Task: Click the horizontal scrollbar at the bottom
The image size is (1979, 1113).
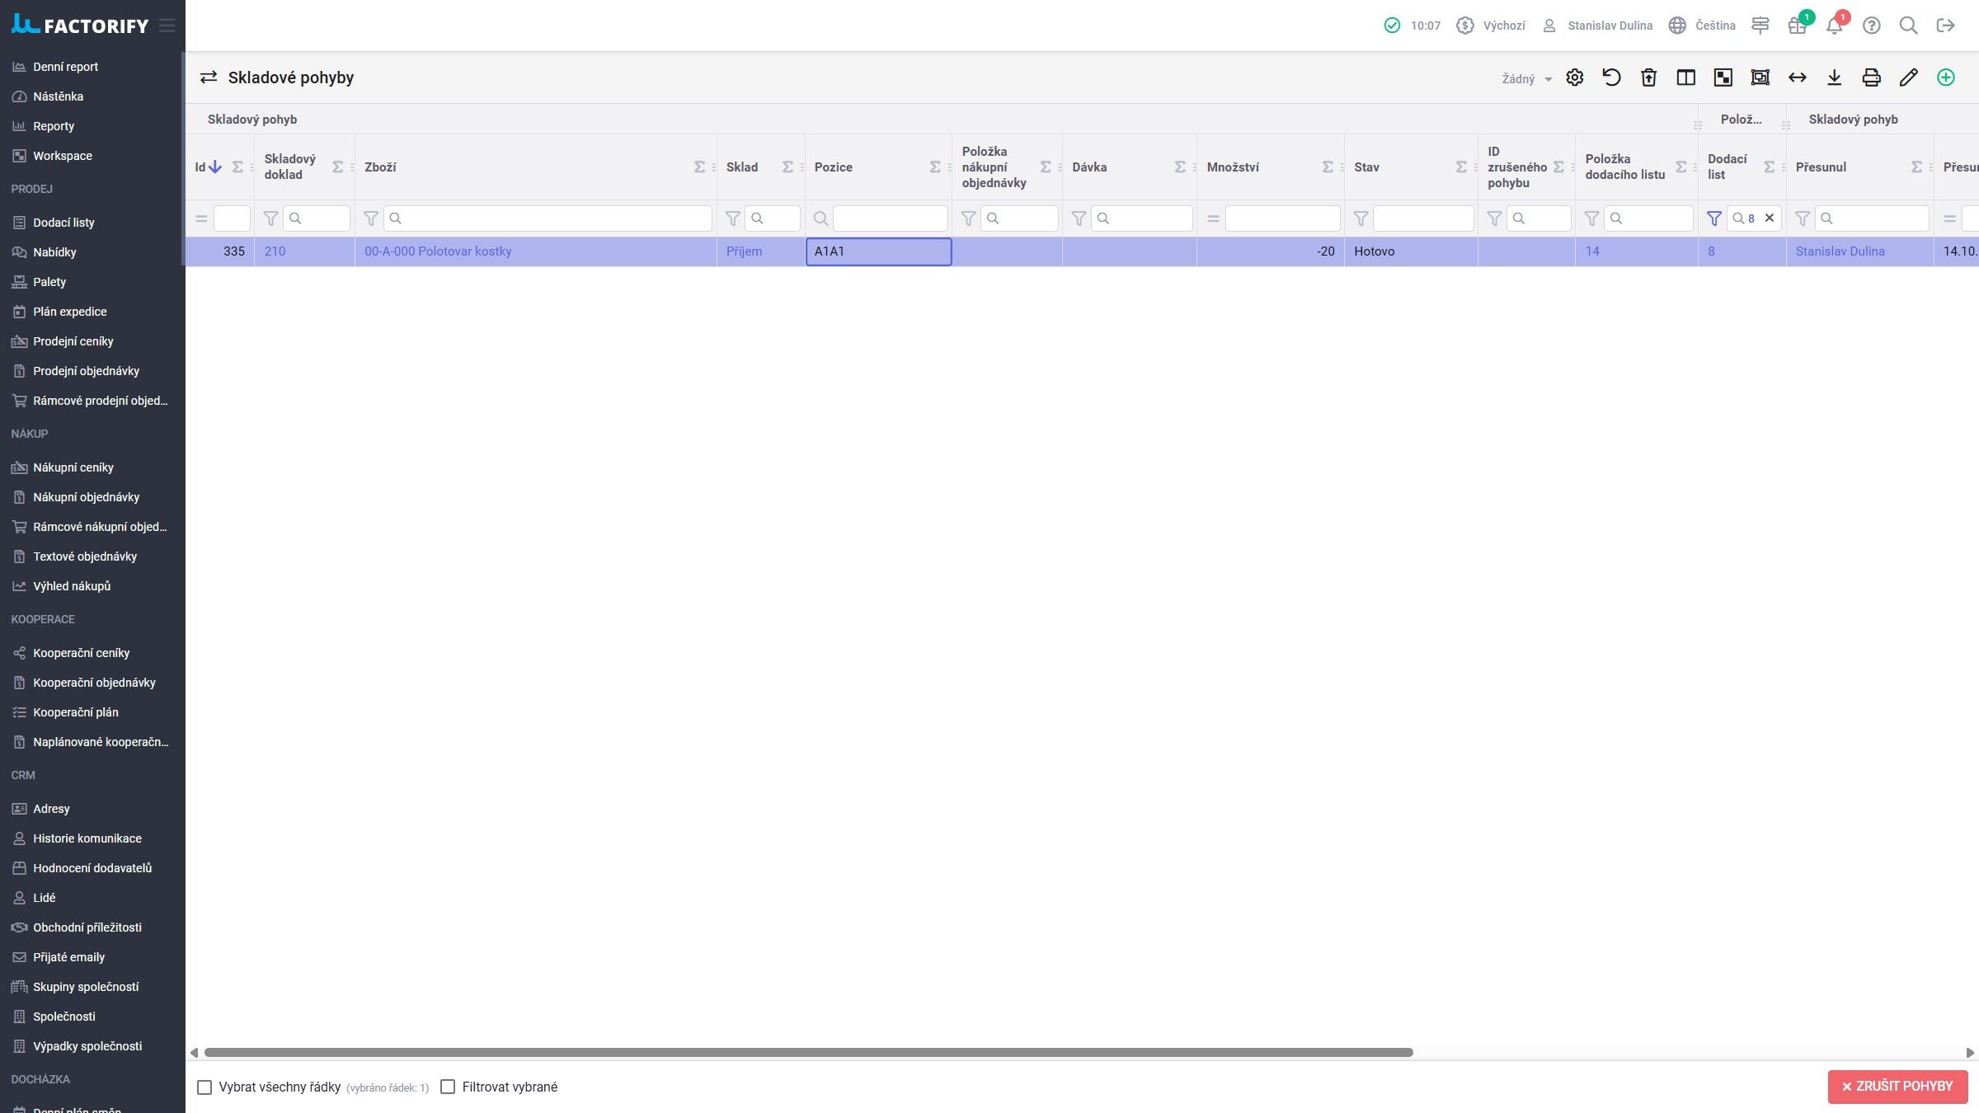Action: pos(808,1053)
